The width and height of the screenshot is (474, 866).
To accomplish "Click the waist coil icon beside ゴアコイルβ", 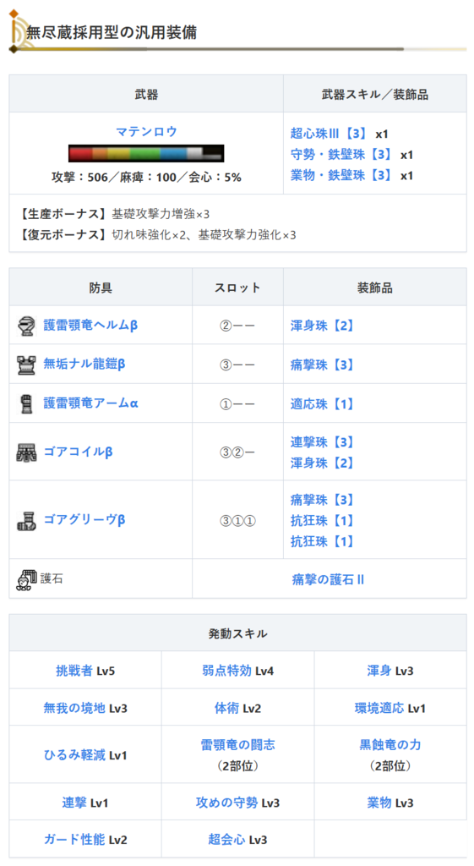I will pos(26,452).
